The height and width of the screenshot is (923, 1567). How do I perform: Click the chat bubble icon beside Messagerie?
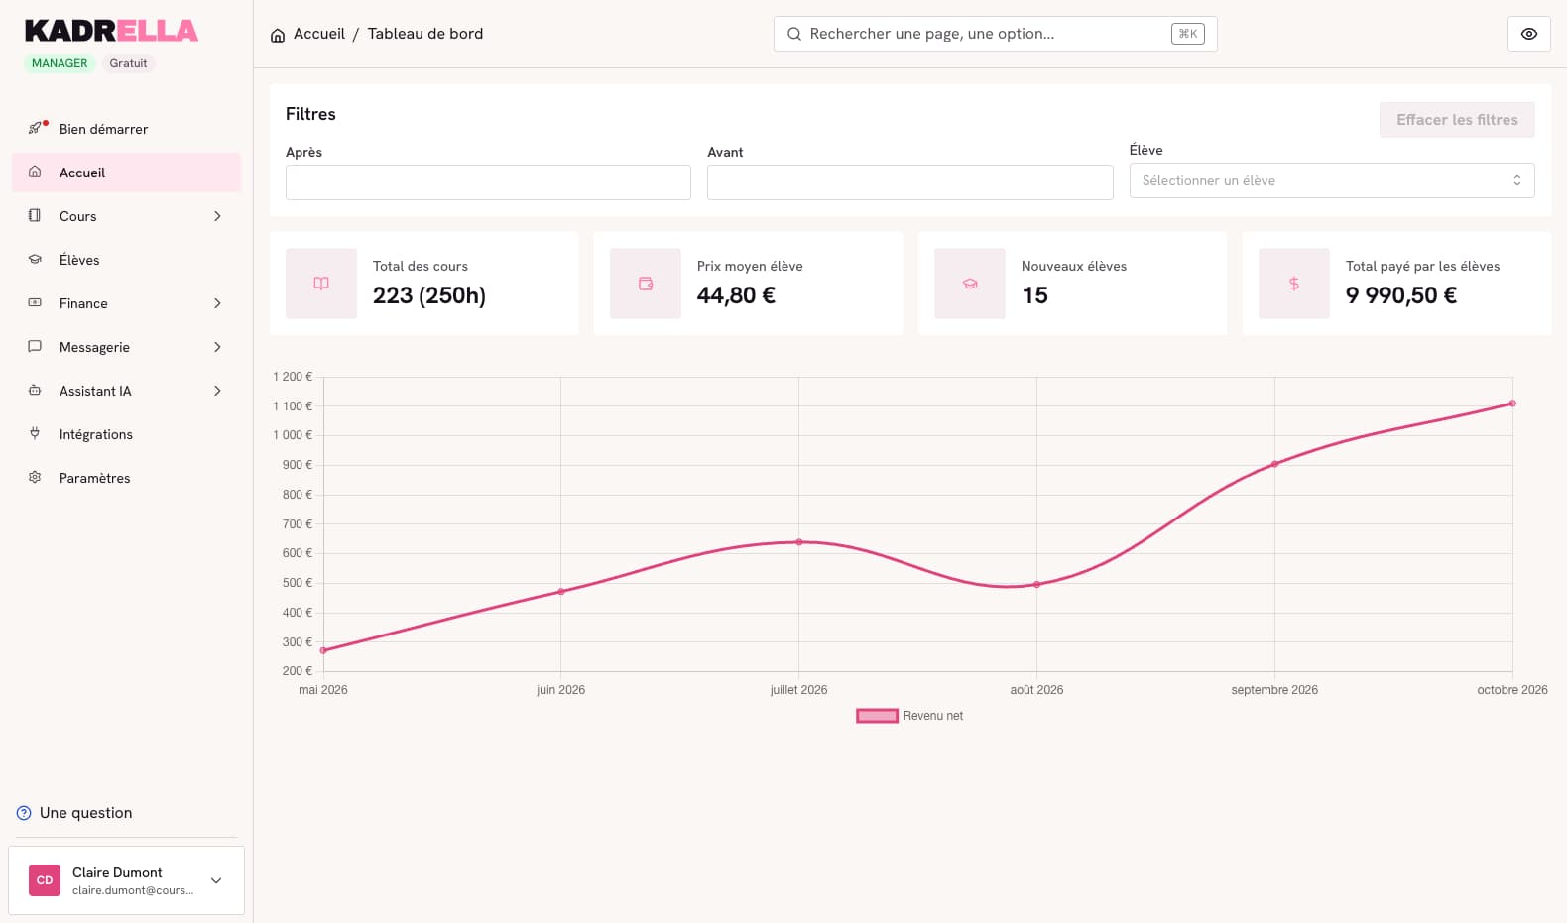point(35,346)
